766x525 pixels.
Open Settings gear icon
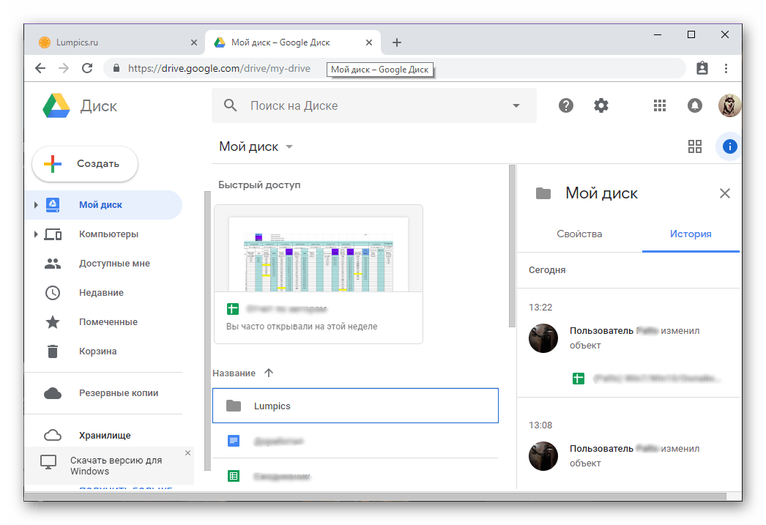tap(601, 105)
